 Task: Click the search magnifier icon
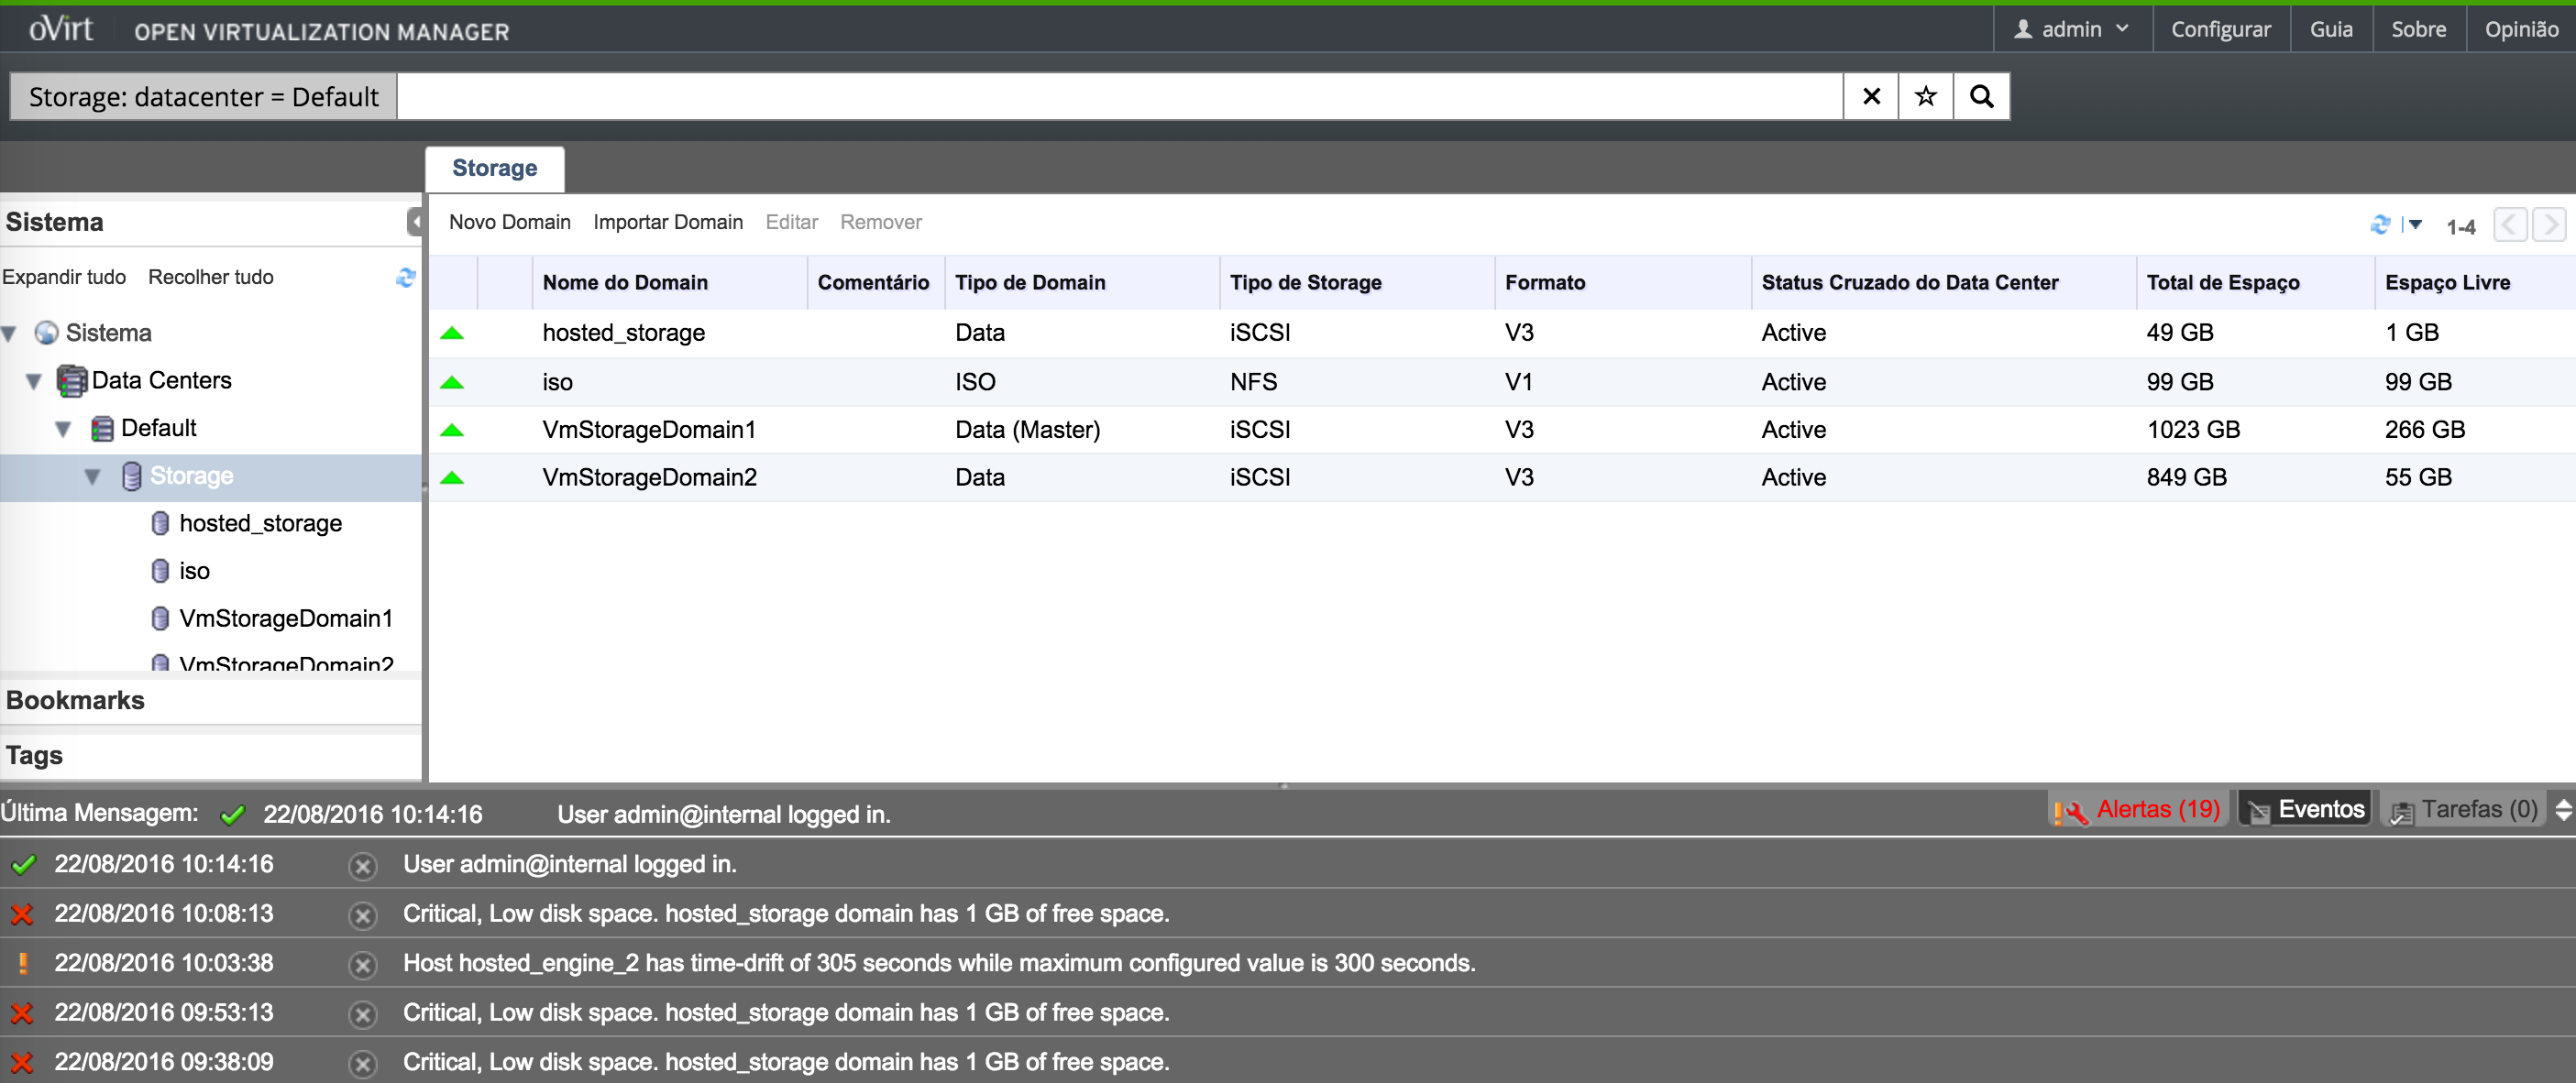(x=1981, y=97)
